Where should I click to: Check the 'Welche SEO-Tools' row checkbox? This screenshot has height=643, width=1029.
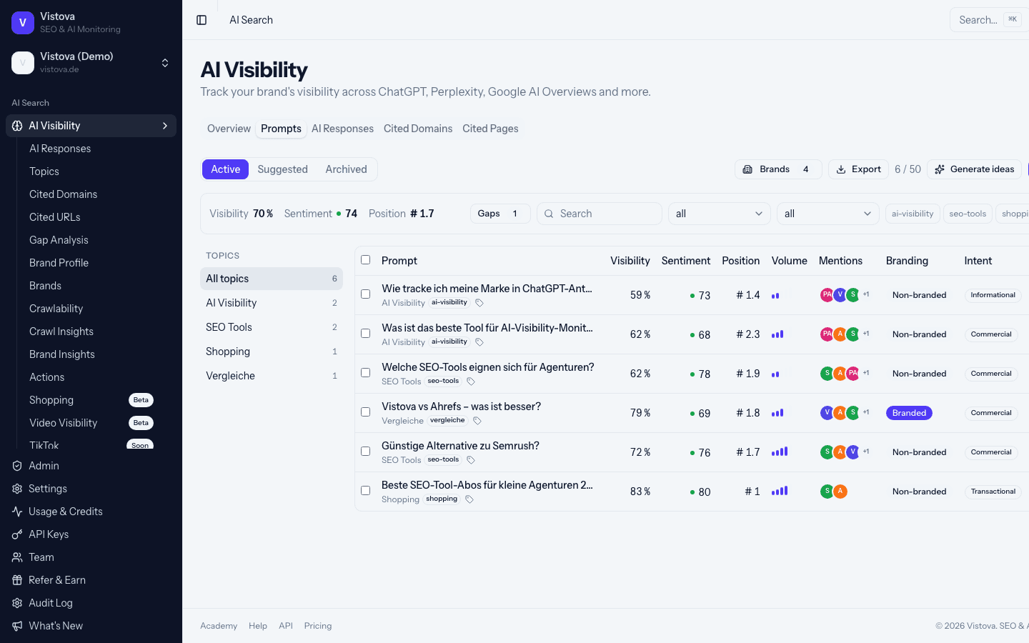(x=365, y=373)
